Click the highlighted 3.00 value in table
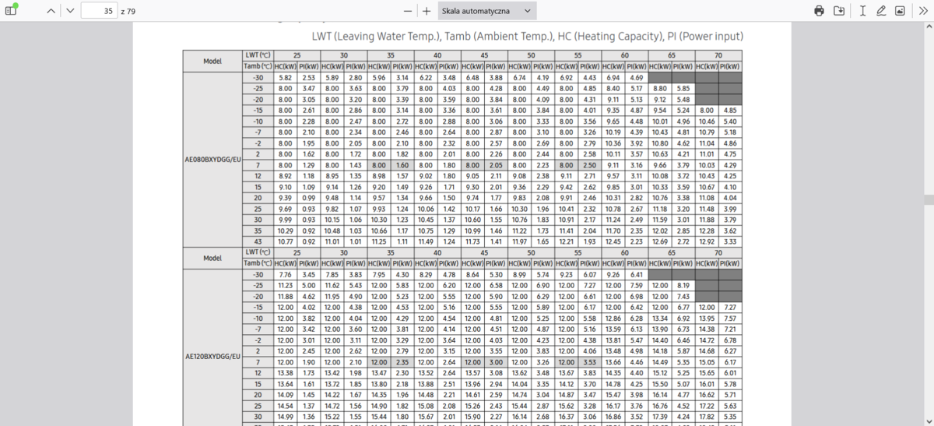The height and width of the screenshot is (426, 934). tap(497, 362)
